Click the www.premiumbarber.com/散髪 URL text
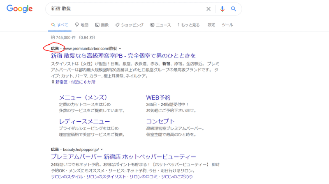 tap(90, 48)
